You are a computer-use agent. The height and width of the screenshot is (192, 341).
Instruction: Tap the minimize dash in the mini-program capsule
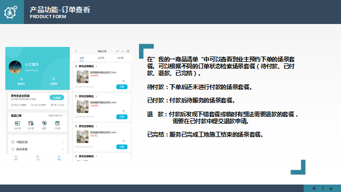pyautogui.click(x=123, y=51)
